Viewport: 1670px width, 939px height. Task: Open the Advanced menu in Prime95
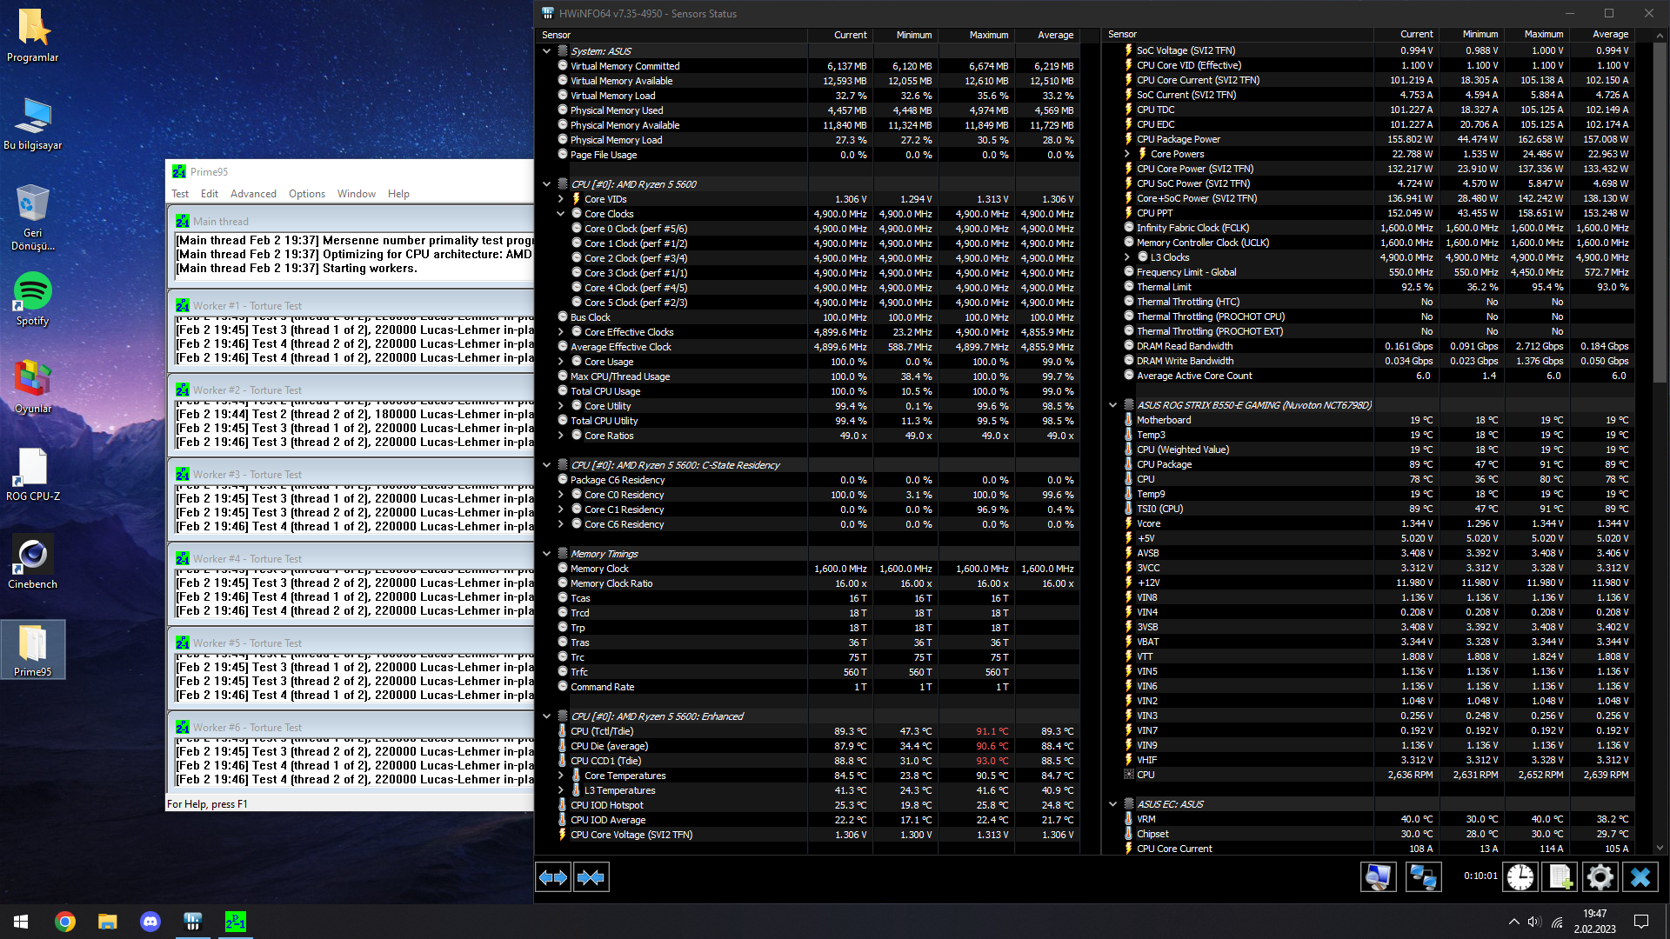tap(253, 194)
